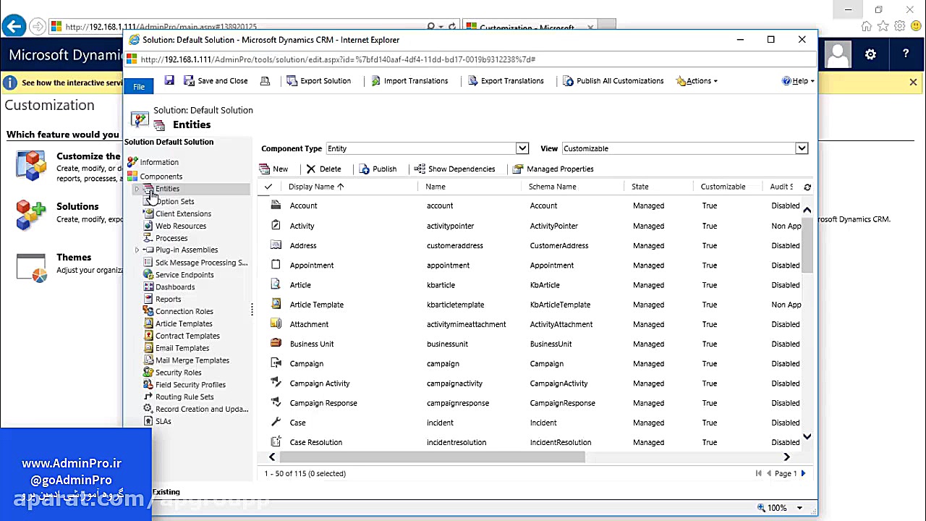Click Publish entity button
926x521 pixels.
coord(378,169)
